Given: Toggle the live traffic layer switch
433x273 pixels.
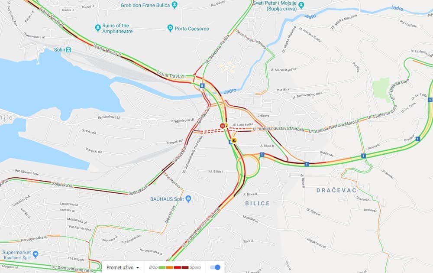Looking at the screenshot, I should click(x=215, y=267).
